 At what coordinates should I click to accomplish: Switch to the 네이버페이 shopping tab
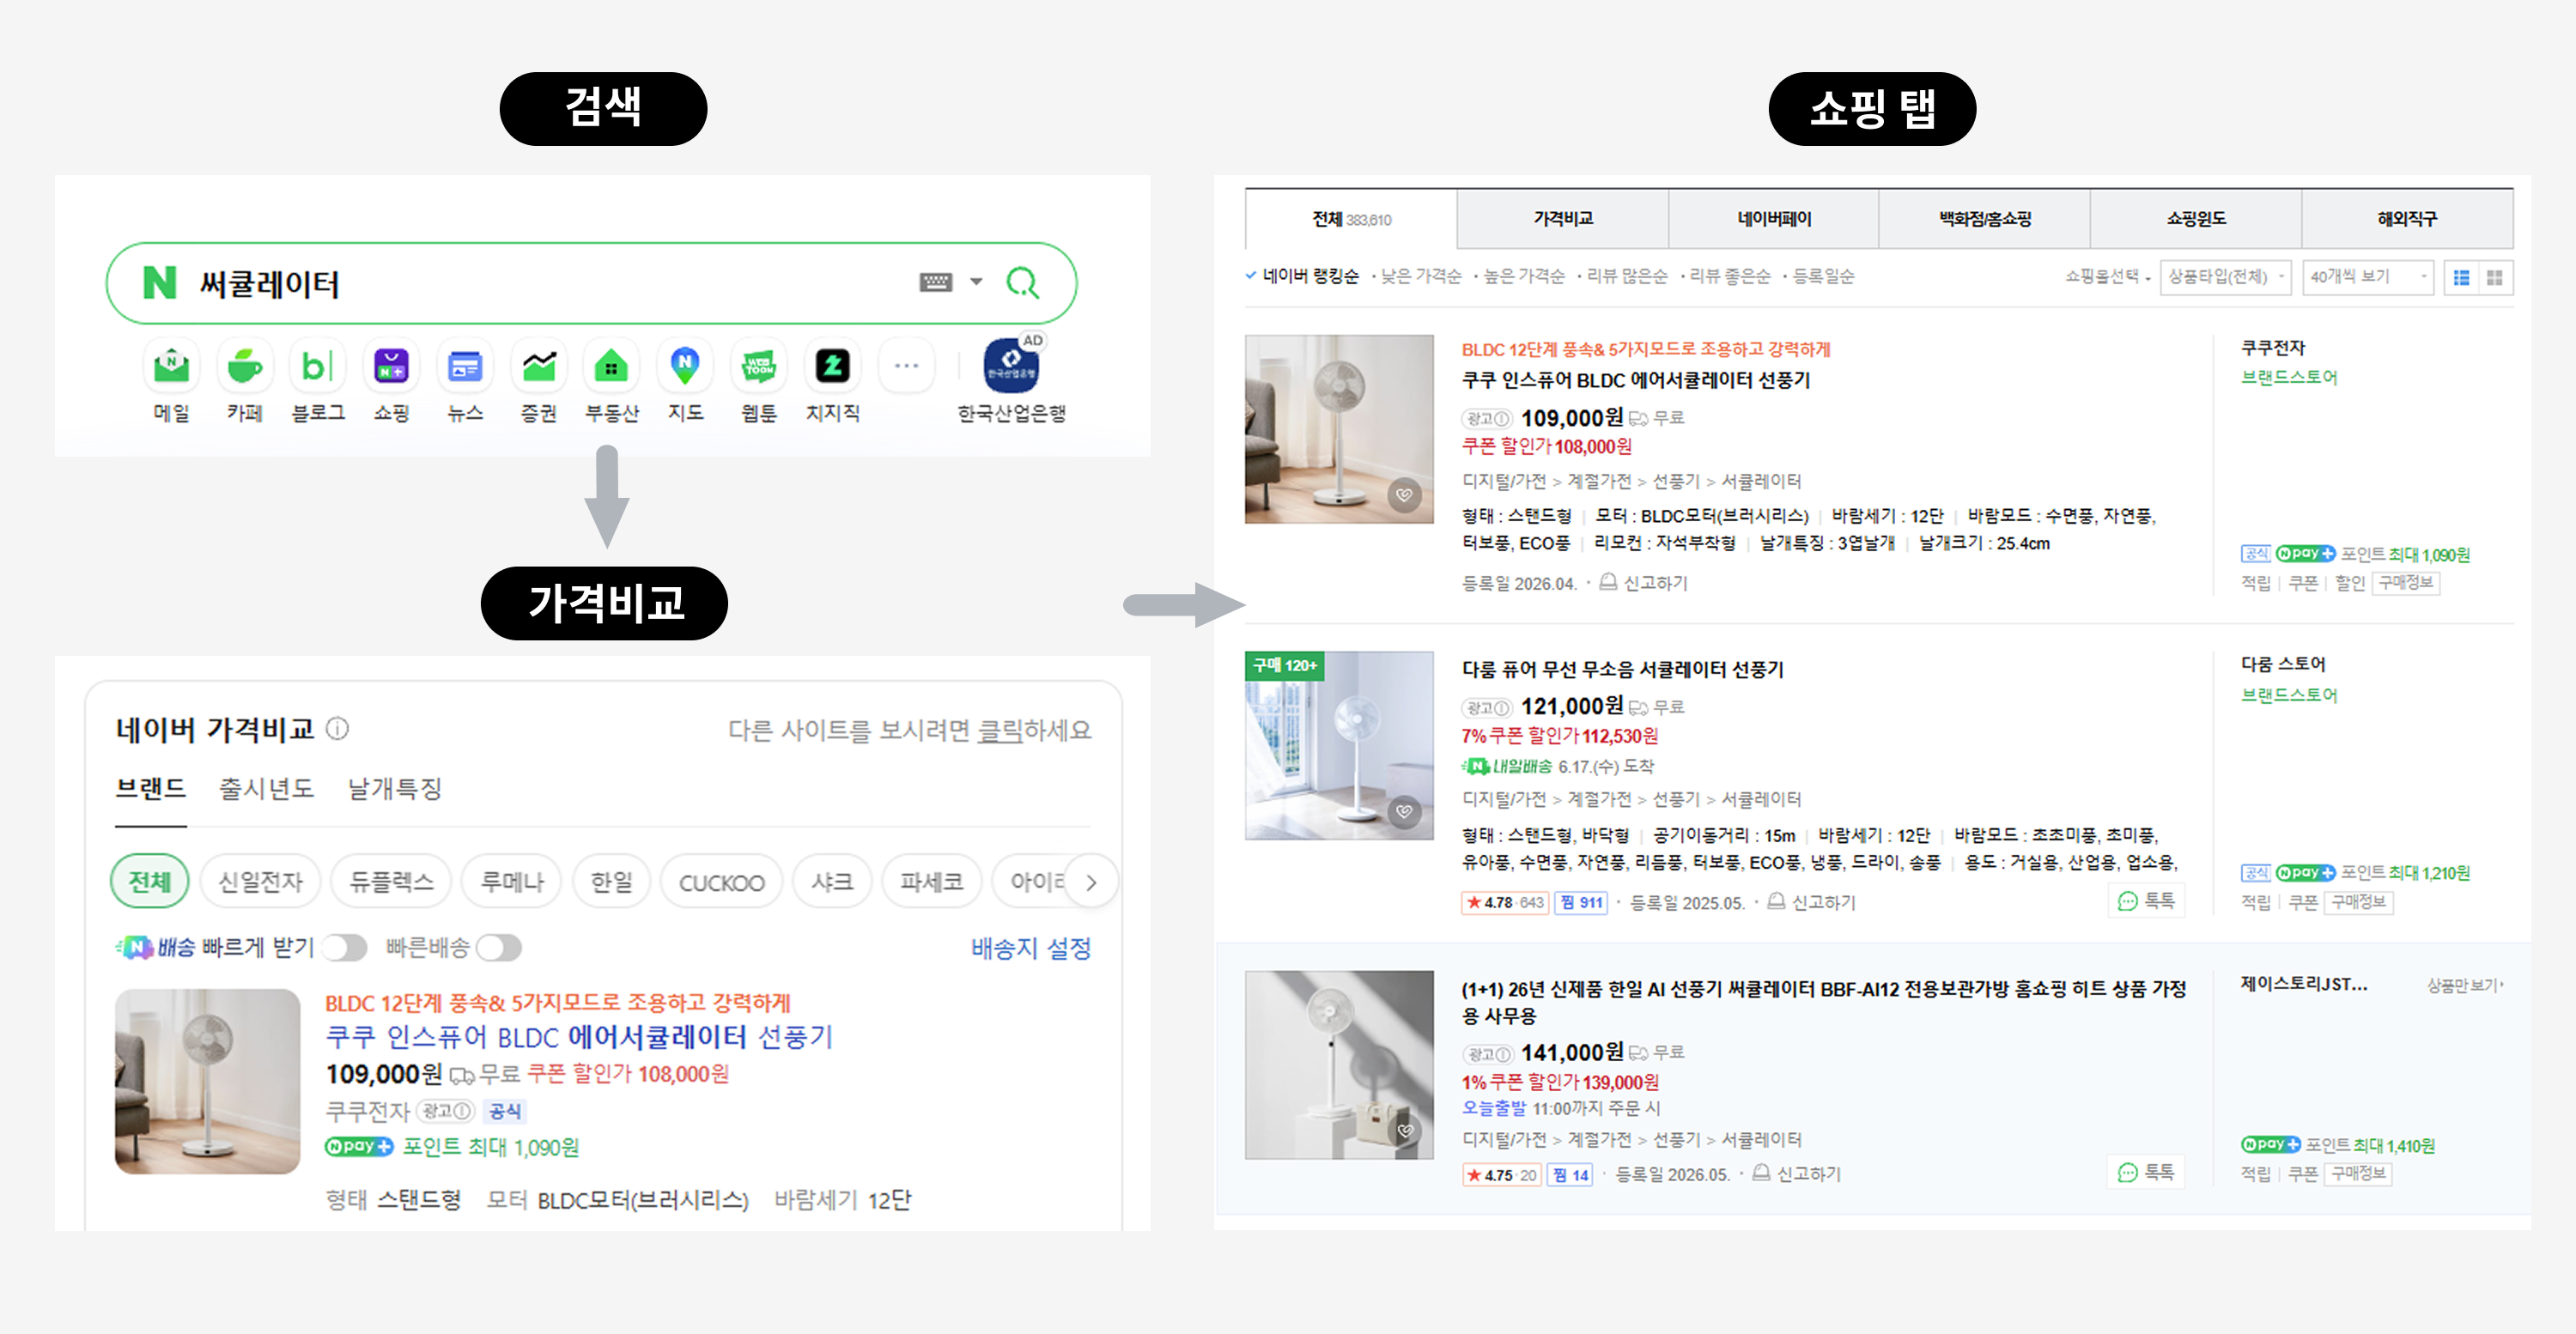coord(1774,219)
